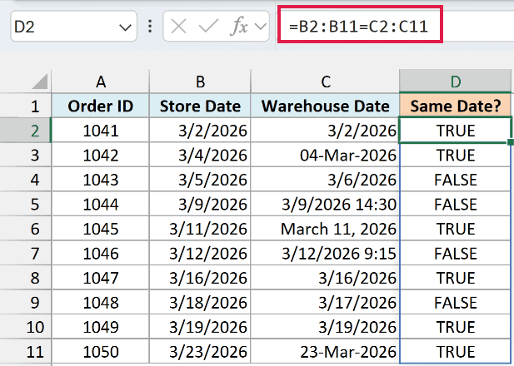The image size is (514, 366).
Task: Open the Name Box dropdown arrow
Action: click(x=125, y=27)
